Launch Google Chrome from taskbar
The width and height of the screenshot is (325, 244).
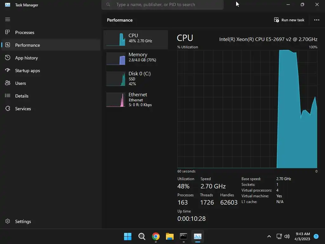tap(156, 236)
